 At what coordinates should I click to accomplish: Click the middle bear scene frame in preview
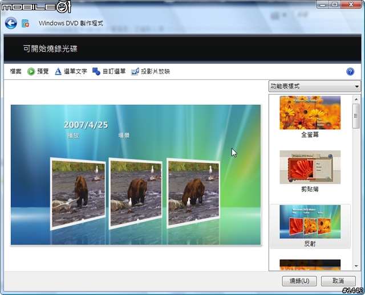point(136,194)
